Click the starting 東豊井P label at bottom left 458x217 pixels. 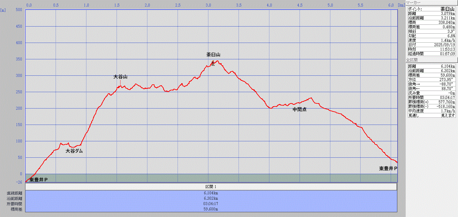click(39, 179)
